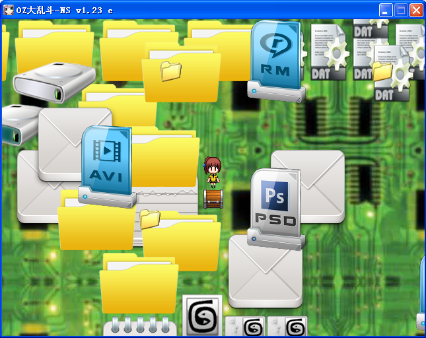Click the torn white document behind the folders

point(167,201)
